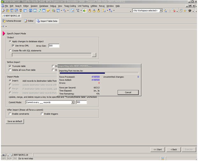The image size is (198, 161).
Task: Expand the toolbar options arrow left of workspace combo
Action: coord(131,12)
